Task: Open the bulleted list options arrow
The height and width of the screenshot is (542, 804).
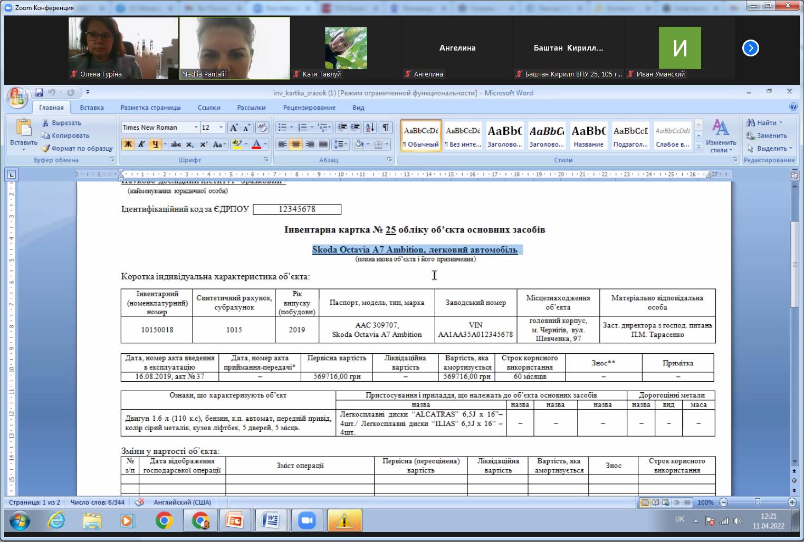Action: (291, 128)
